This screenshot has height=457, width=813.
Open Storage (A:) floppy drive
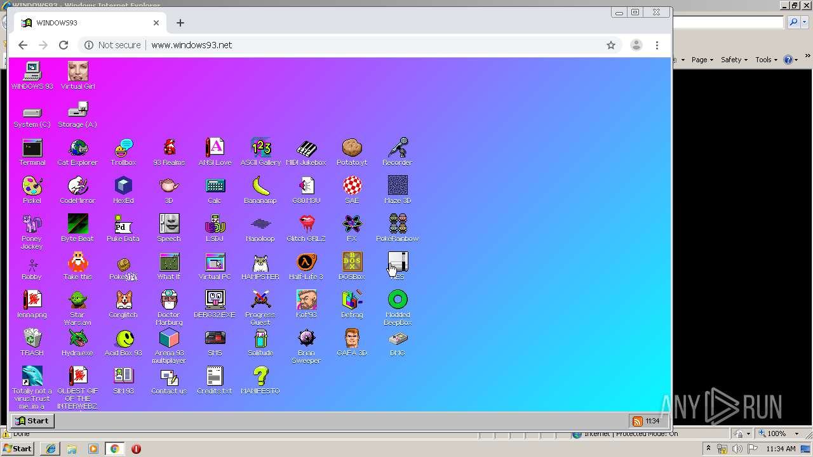[77, 114]
